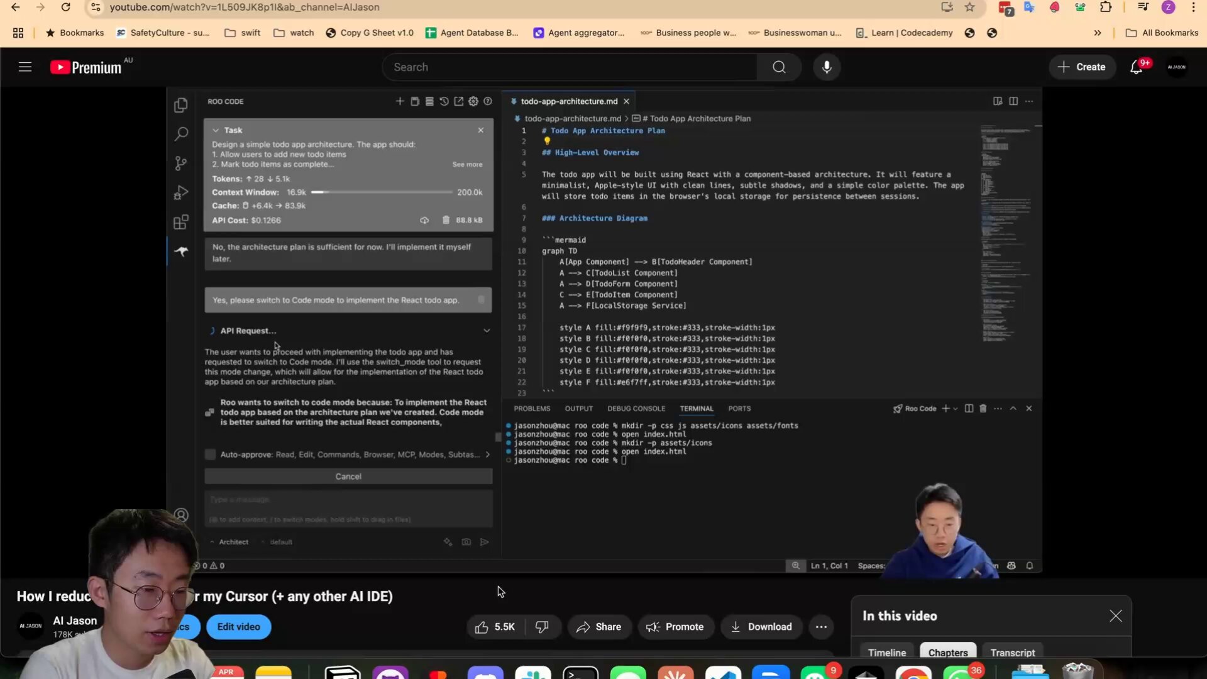Click the Promote button

pos(675,627)
